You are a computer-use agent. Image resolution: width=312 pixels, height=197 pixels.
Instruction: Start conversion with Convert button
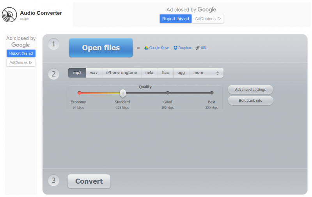pyautogui.click(x=89, y=181)
